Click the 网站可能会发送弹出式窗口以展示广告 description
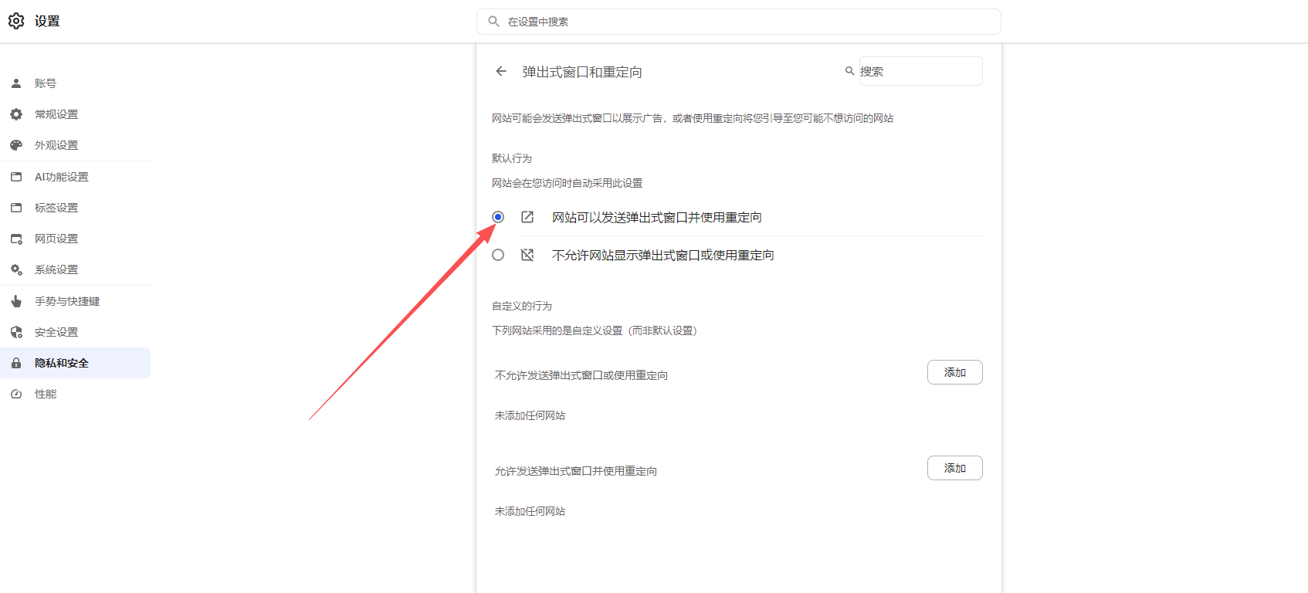This screenshot has height=593, width=1308. point(693,118)
